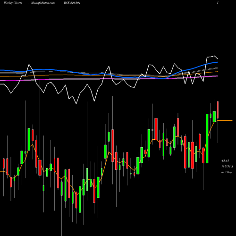The width and height of the screenshot is (236, 236).
Task: Click the last red candlestick on the right
Action: point(218,110)
